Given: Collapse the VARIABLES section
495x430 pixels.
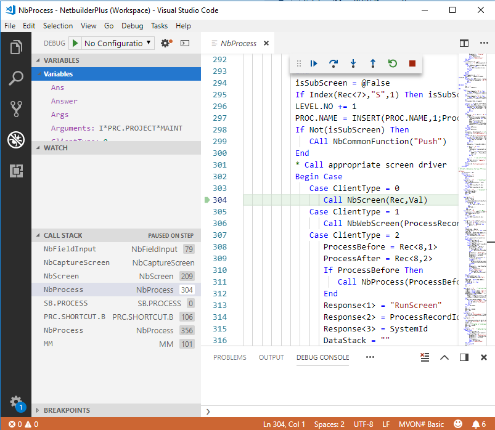Looking at the screenshot, I should click(116, 60).
